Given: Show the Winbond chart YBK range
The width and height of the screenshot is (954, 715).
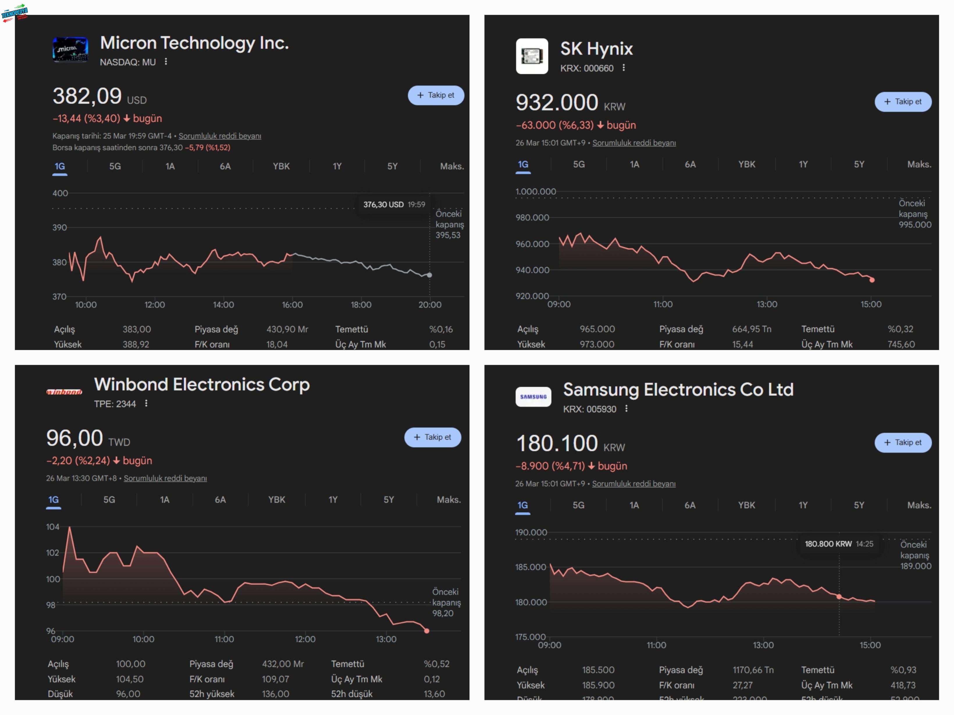Looking at the screenshot, I should (x=276, y=500).
